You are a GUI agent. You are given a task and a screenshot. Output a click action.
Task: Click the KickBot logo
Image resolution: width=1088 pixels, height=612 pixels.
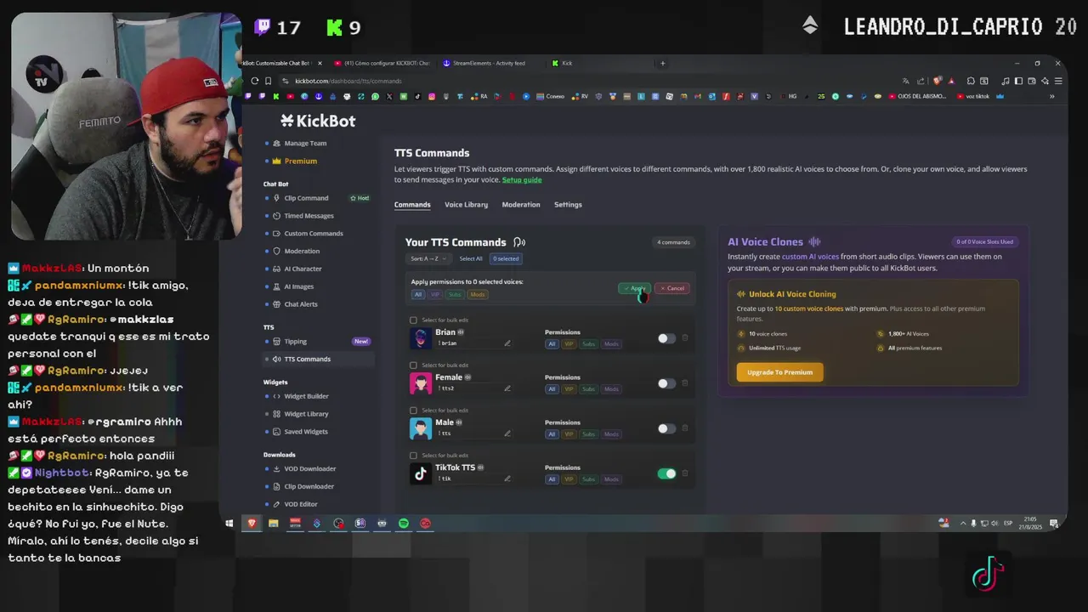(x=318, y=121)
